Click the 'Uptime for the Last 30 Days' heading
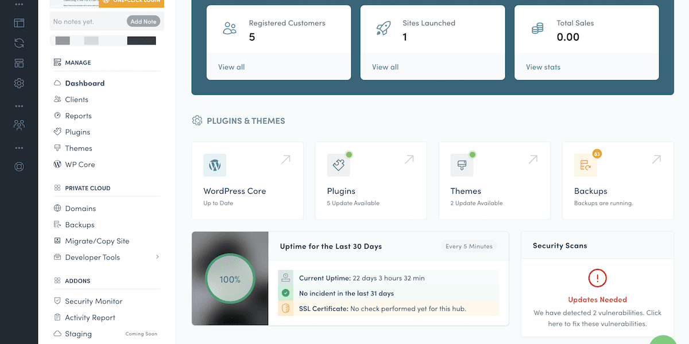Image resolution: width=689 pixels, height=344 pixels. pos(331,247)
